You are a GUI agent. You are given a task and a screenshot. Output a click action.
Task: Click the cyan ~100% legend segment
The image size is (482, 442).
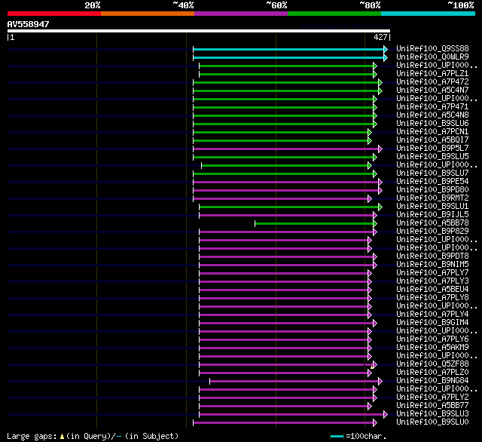(x=429, y=14)
